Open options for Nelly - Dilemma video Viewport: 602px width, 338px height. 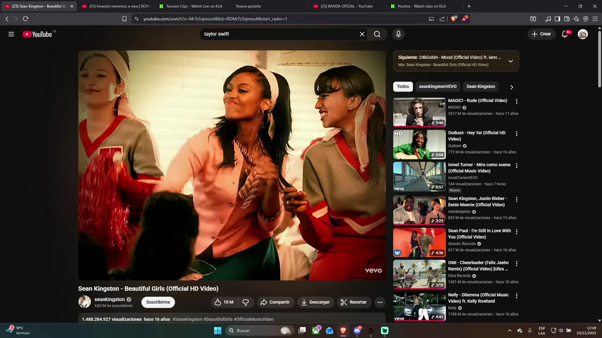click(516, 296)
